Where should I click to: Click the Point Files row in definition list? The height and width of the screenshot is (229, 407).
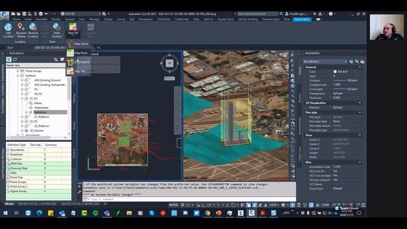pyautogui.click(x=38, y=177)
